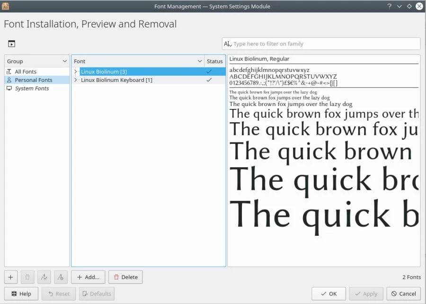The height and width of the screenshot is (304, 426).
Task: Click the plus icon to create font group
Action: [x=11, y=277]
